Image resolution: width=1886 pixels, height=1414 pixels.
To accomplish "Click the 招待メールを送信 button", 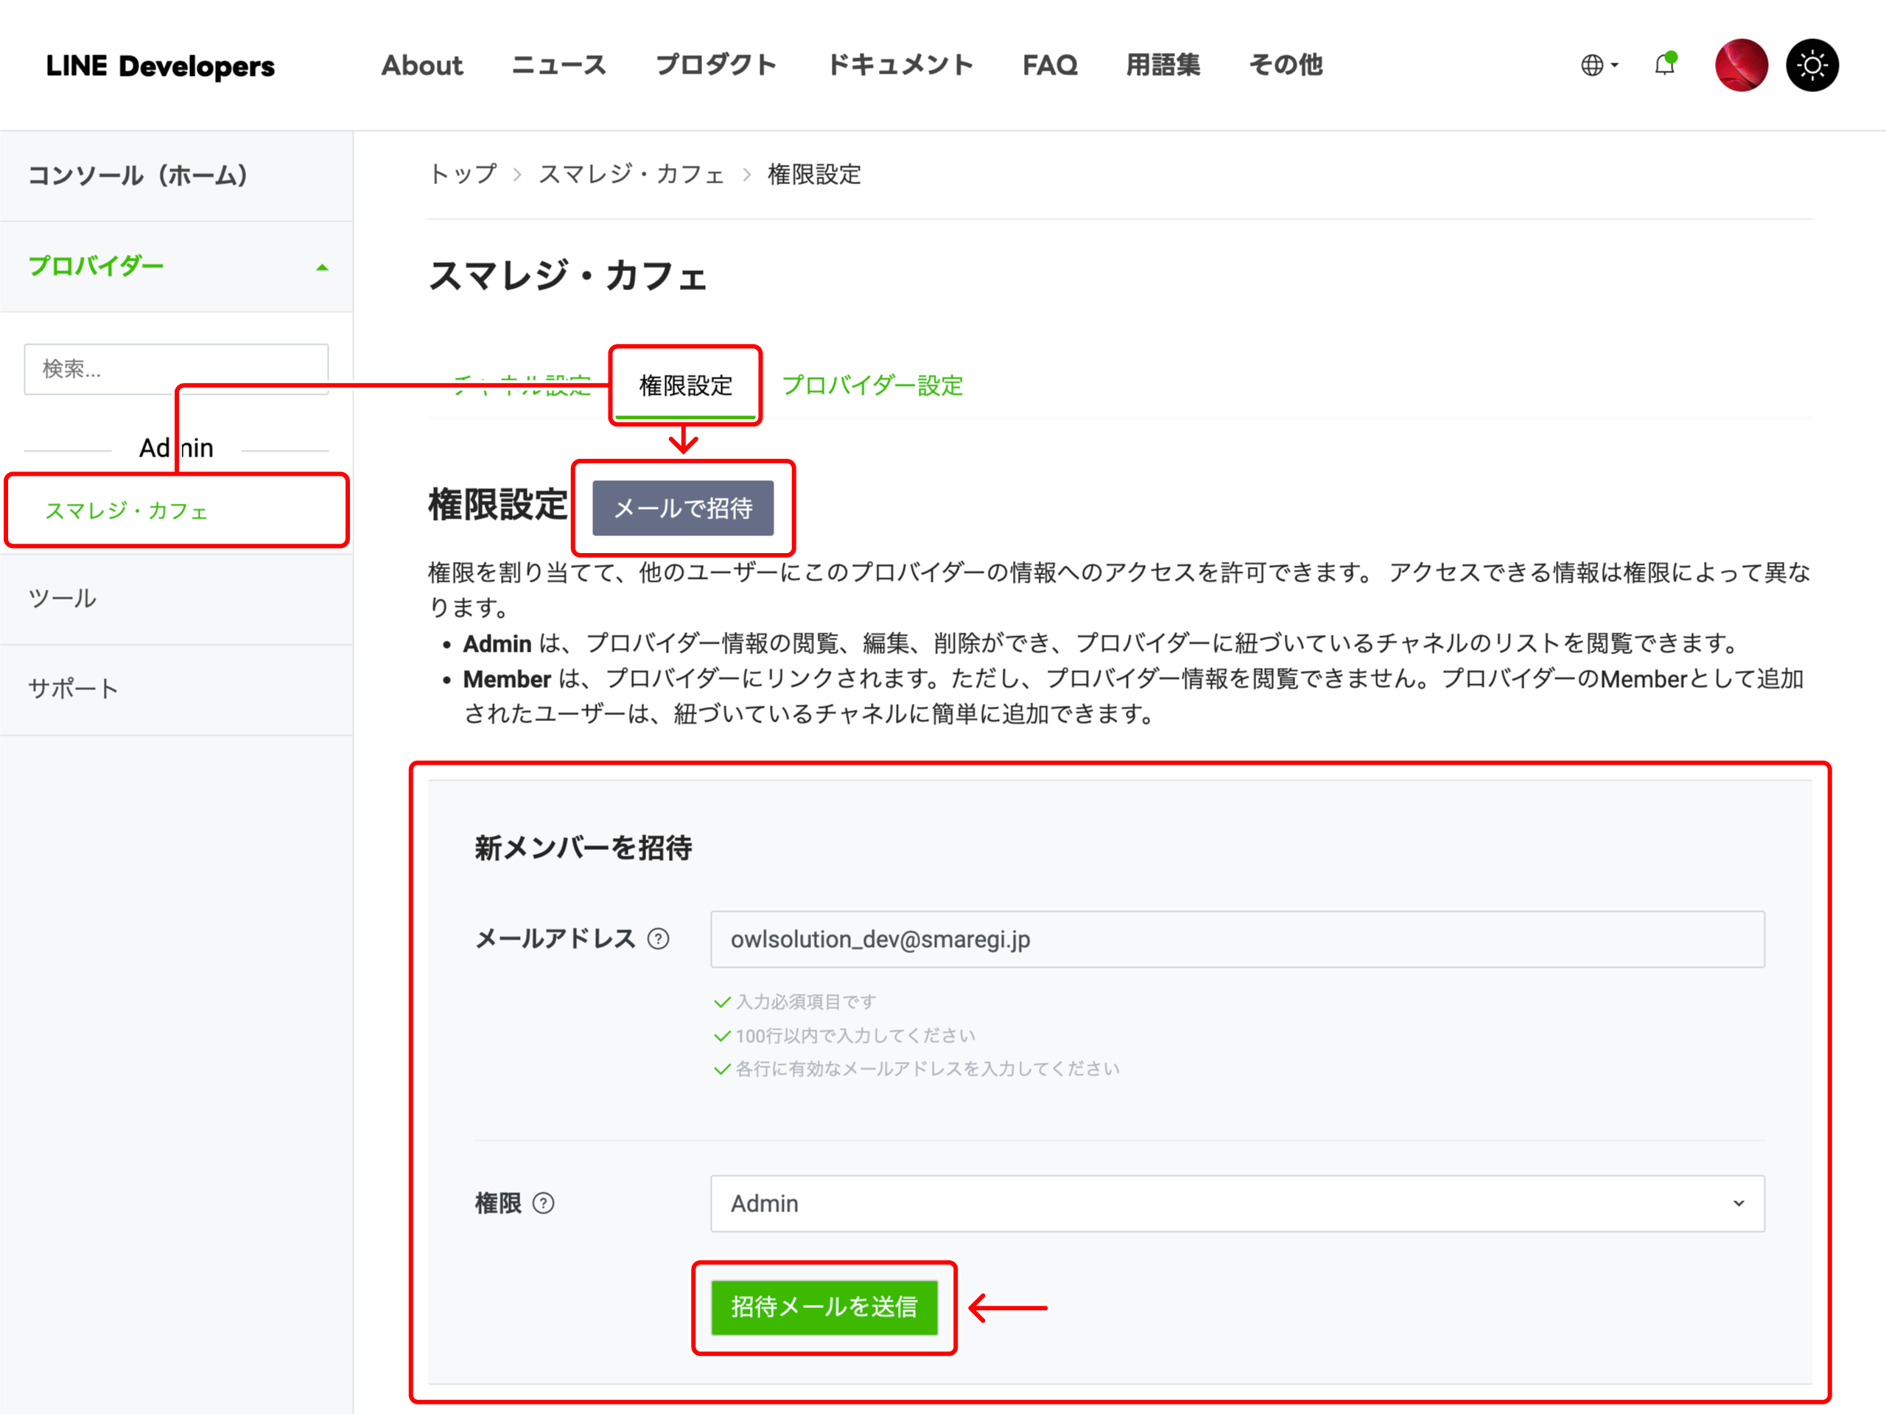I will click(x=824, y=1306).
